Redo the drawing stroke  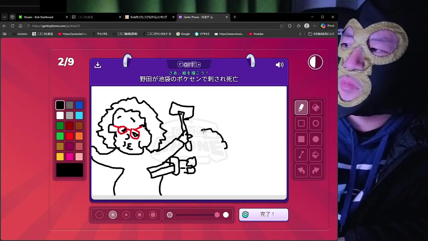(x=316, y=171)
